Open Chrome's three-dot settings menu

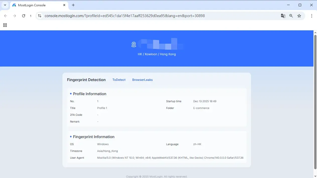click(312, 16)
